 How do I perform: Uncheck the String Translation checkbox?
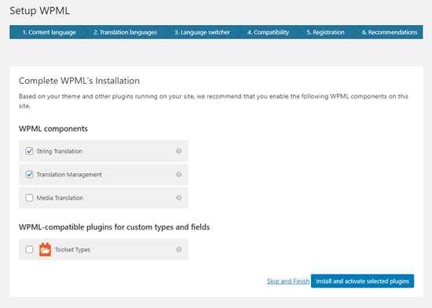coord(29,151)
